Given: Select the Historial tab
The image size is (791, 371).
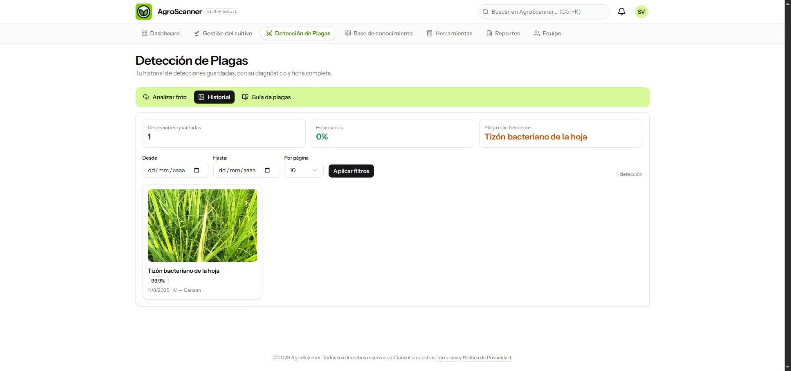Looking at the screenshot, I should 214,97.
